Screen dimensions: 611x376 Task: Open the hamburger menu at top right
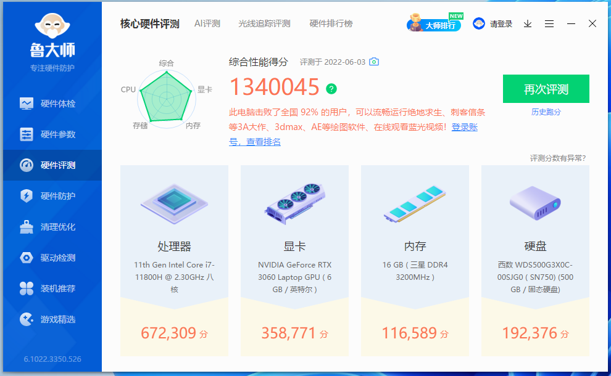click(x=549, y=23)
